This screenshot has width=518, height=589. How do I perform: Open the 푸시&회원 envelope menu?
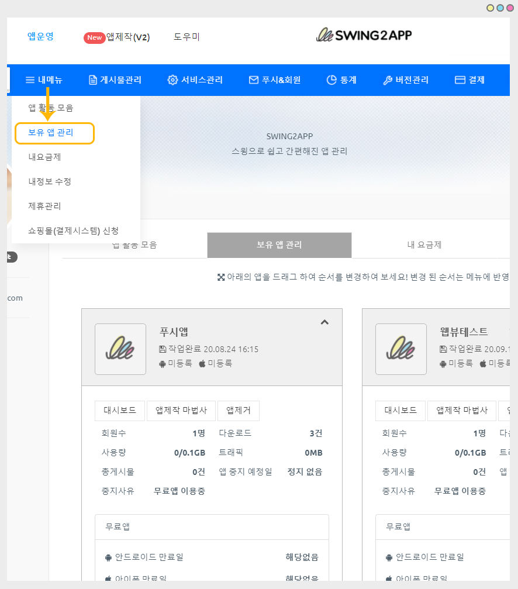click(x=274, y=80)
